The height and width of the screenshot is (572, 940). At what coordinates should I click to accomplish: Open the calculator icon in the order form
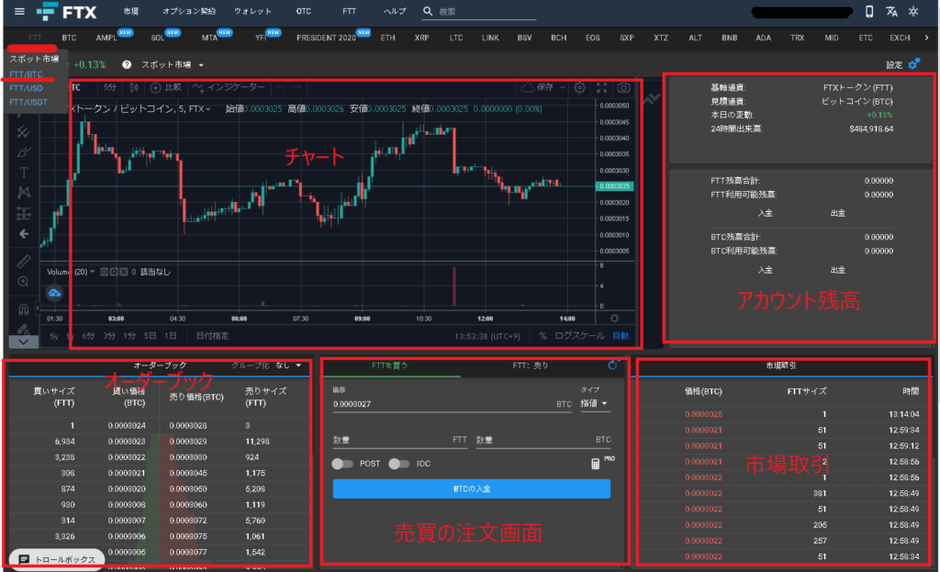pos(595,464)
